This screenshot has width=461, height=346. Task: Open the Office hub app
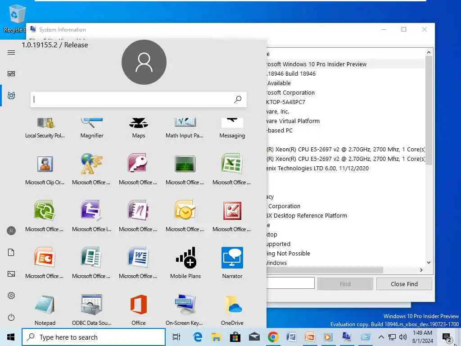tap(139, 310)
